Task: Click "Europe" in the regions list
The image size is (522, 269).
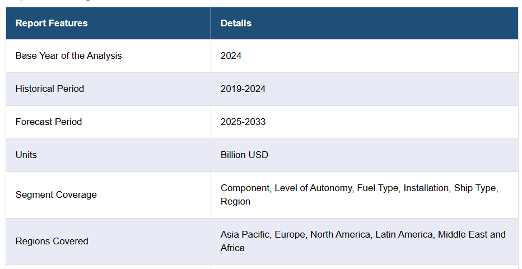Action: click(290, 234)
